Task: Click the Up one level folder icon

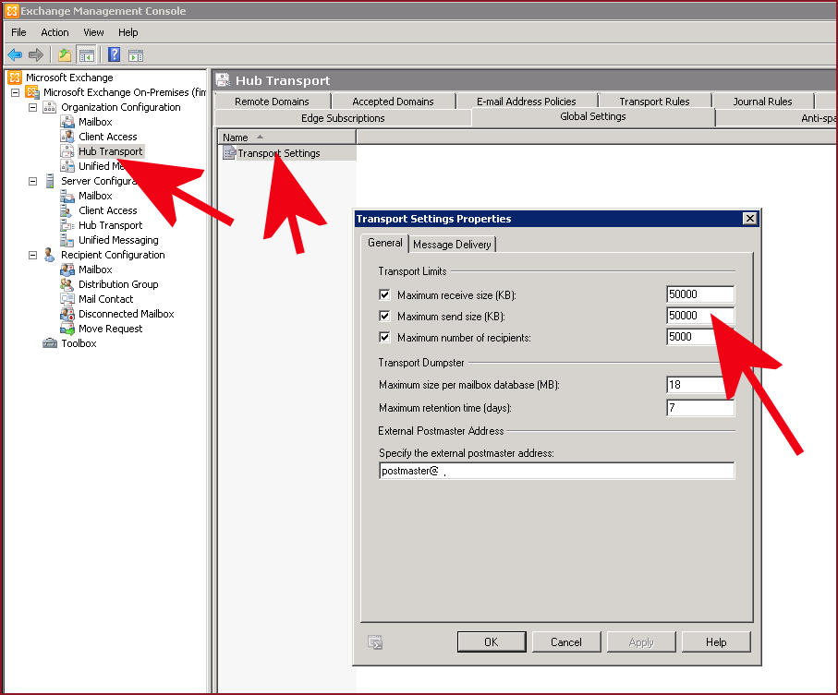Action: (x=65, y=54)
